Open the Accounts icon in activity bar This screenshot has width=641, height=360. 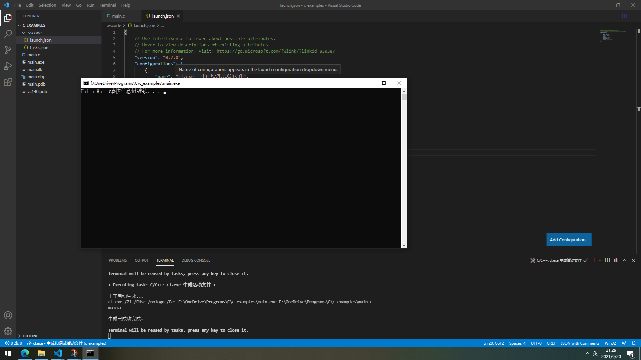point(8,315)
